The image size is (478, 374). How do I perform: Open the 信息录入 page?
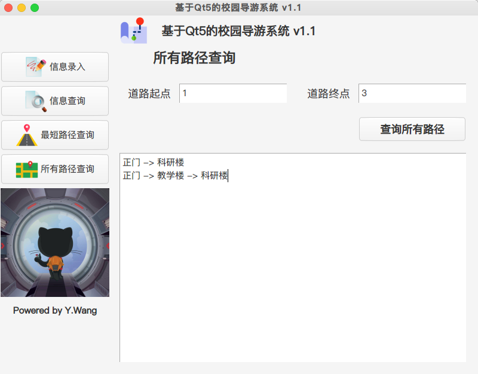click(55, 67)
